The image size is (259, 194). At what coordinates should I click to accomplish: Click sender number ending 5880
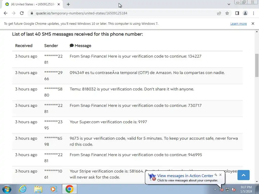pyautogui.click(x=53, y=92)
